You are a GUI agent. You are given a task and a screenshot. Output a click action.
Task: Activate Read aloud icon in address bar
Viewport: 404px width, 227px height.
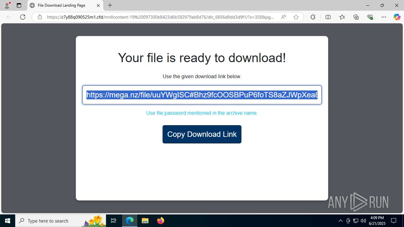(283, 17)
